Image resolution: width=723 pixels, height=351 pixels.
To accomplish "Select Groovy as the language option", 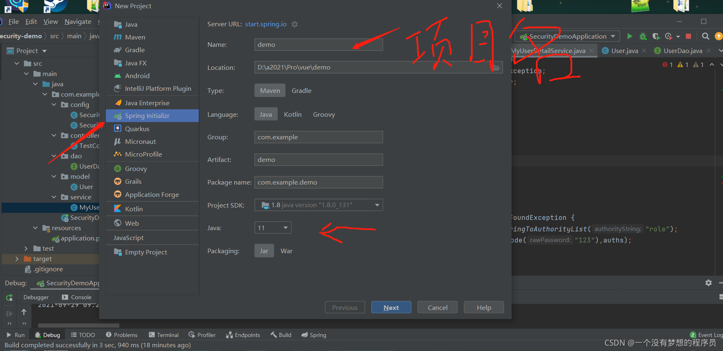I will (x=324, y=114).
